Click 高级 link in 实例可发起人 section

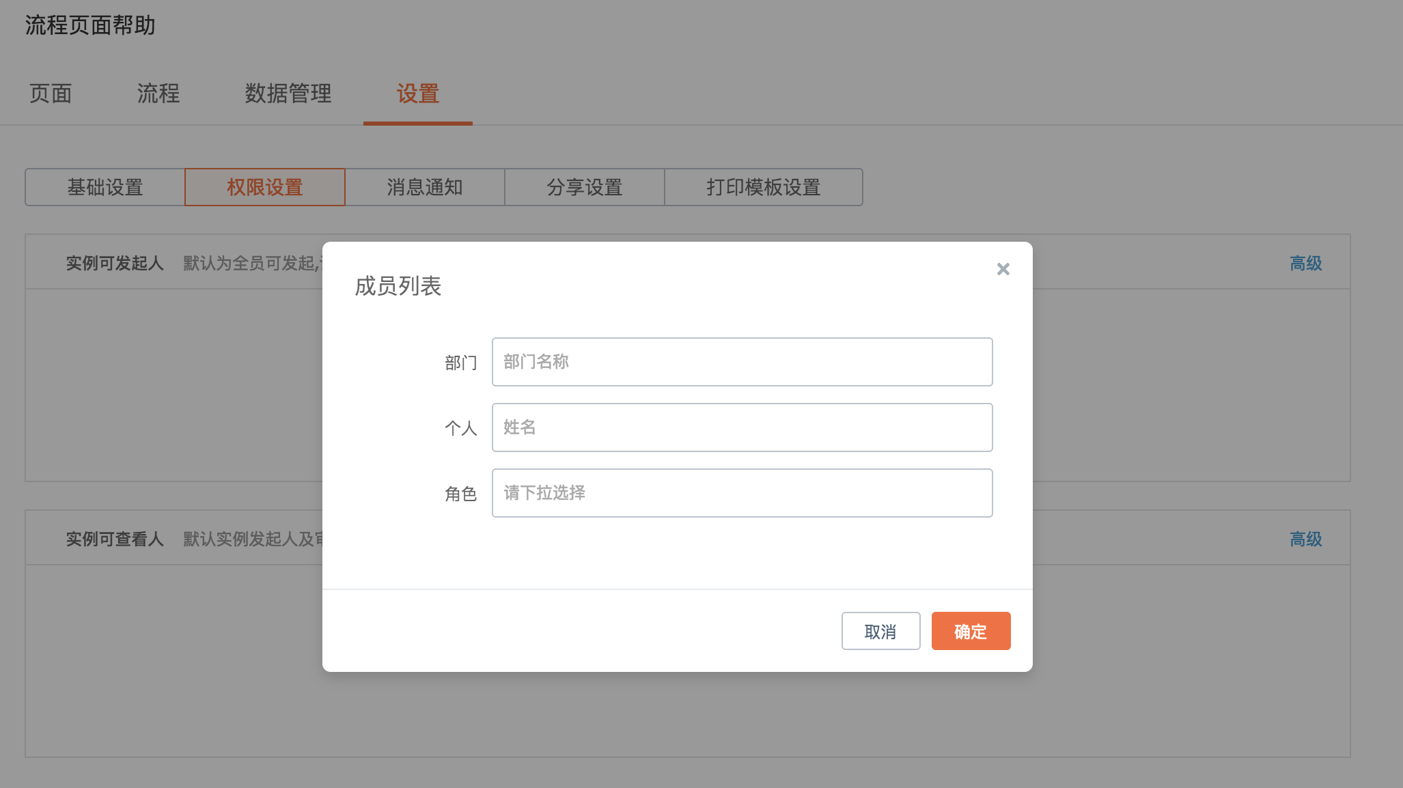coord(1305,264)
